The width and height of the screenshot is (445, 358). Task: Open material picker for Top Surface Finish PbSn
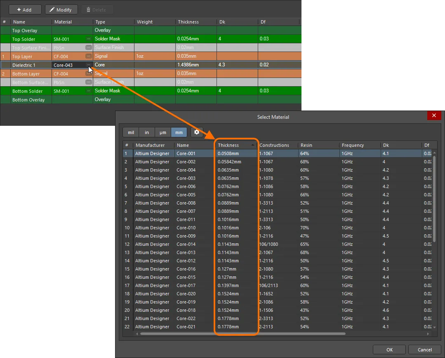pos(89,47)
